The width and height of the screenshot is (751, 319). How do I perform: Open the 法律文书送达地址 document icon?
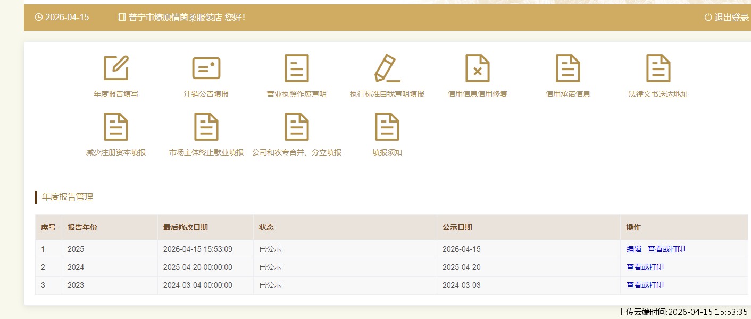pos(658,68)
